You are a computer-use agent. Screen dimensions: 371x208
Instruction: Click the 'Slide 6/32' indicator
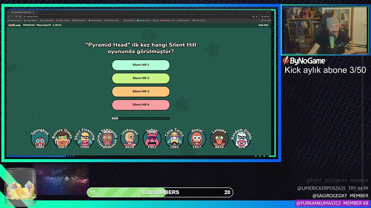[263, 25]
